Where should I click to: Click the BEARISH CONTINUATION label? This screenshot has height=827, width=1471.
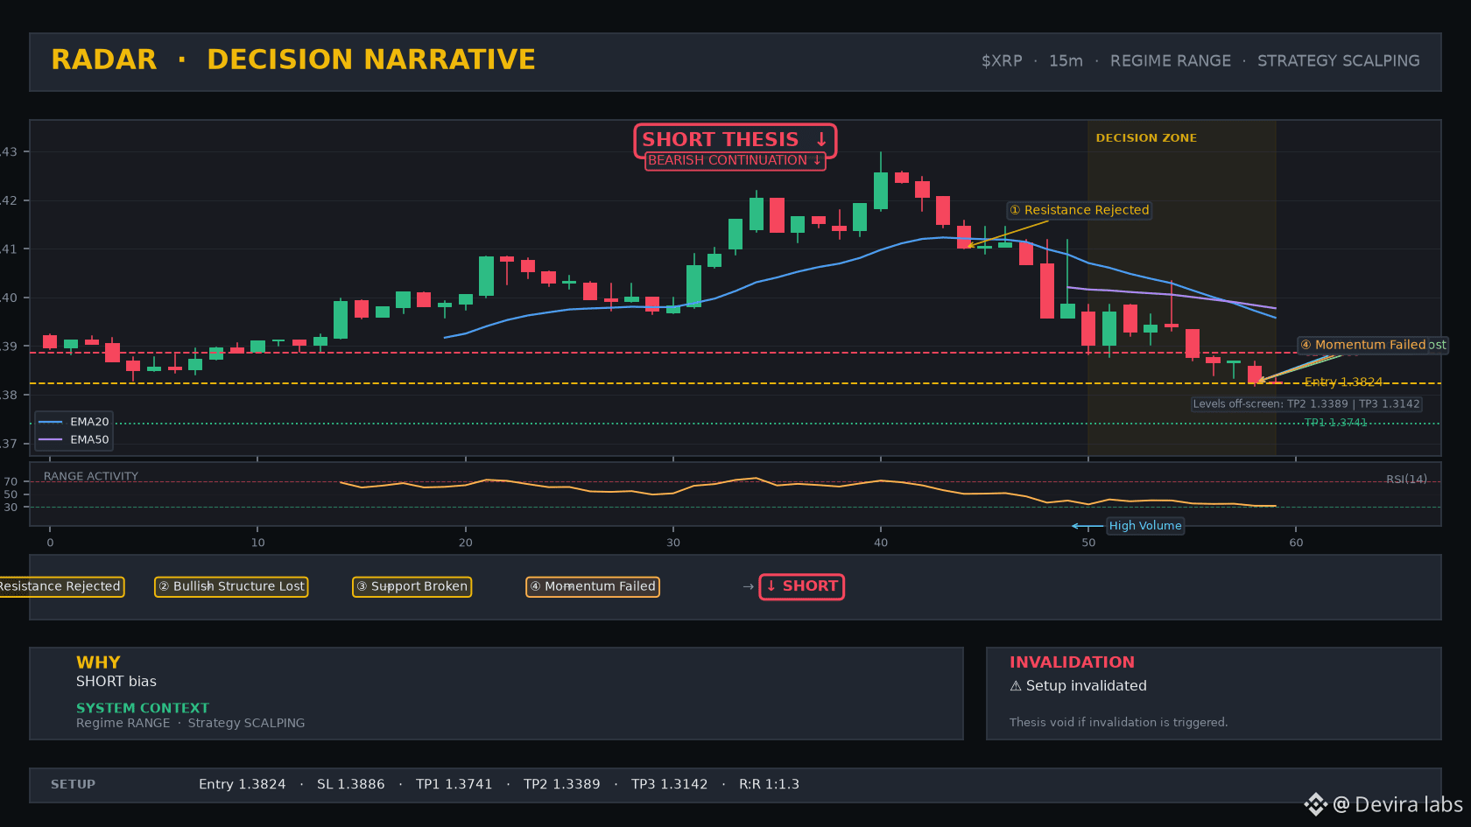735,161
